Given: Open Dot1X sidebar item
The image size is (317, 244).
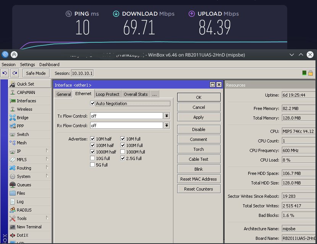Looking at the screenshot, I should 30,235.
